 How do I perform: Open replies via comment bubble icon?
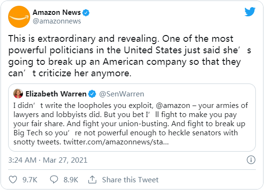click(54, 179)
